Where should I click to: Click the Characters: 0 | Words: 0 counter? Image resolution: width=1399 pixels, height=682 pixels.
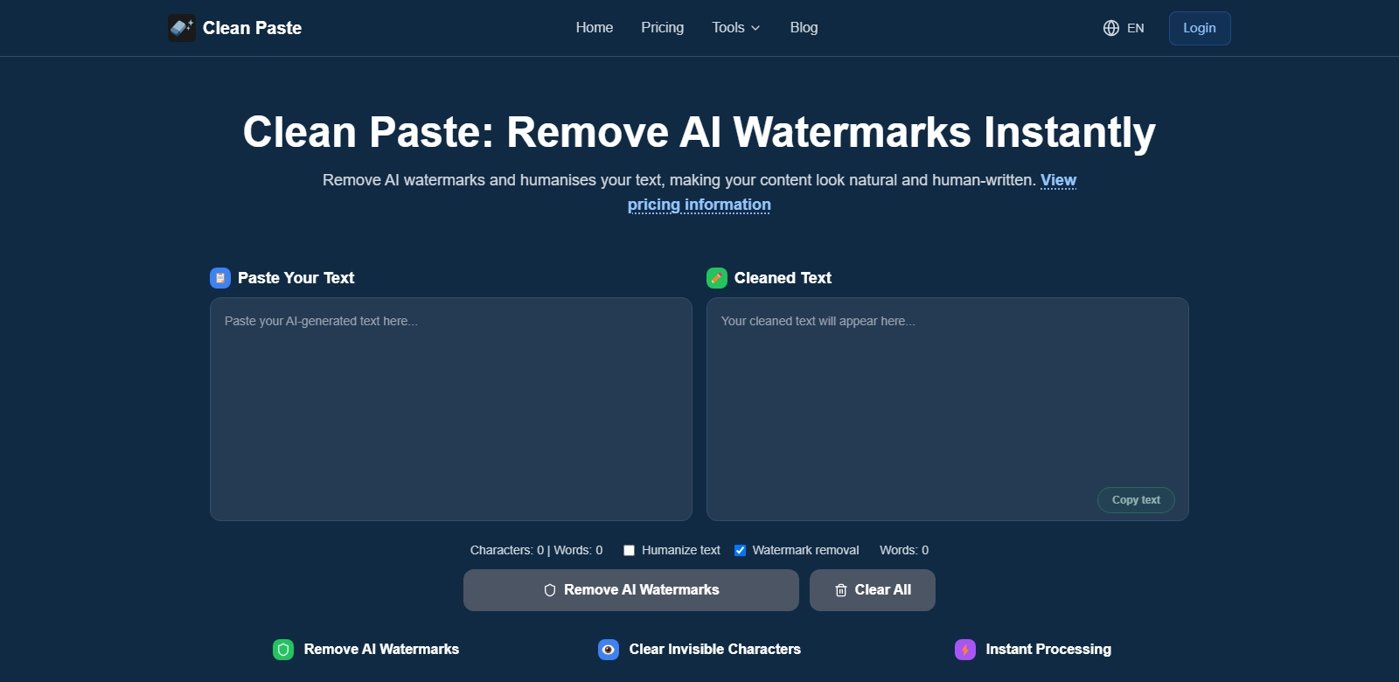[x=536, y=550]
